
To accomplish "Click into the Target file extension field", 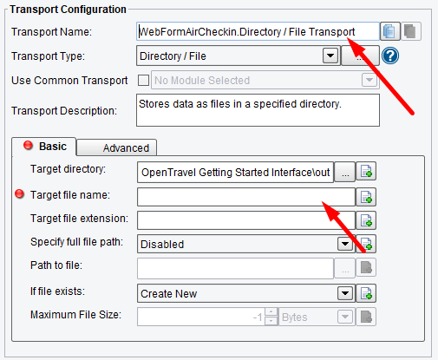I will tap(246, 220).
